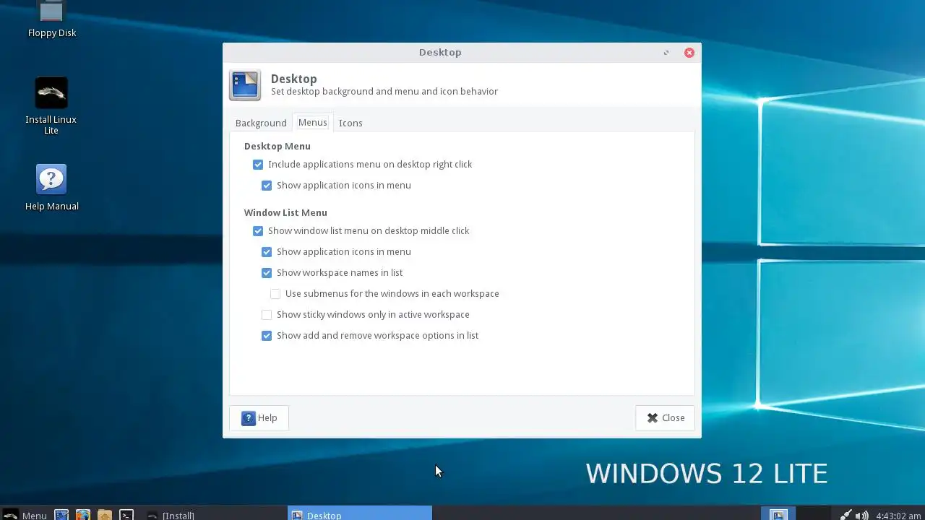Switch to the Background tab
Screen dimensions: 925x520
point(261,123)
